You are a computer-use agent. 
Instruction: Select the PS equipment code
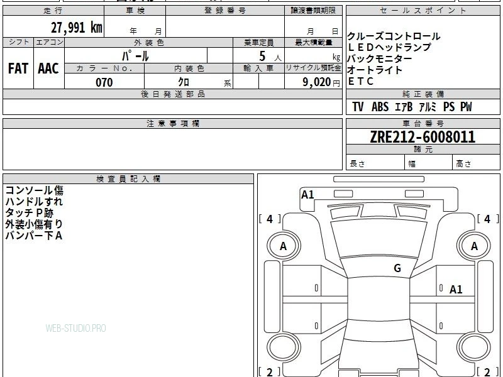(x=449, y=107)
